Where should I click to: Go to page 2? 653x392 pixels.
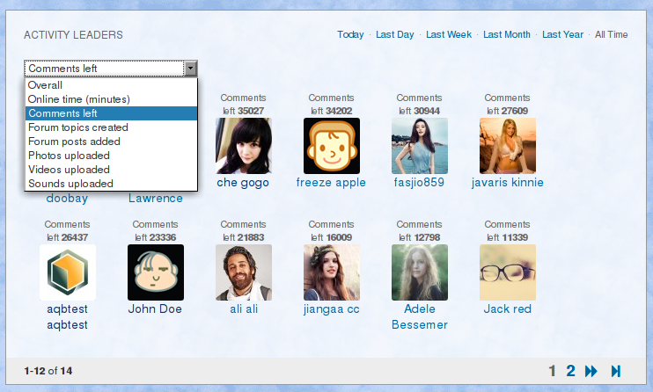tap(570, 371)
